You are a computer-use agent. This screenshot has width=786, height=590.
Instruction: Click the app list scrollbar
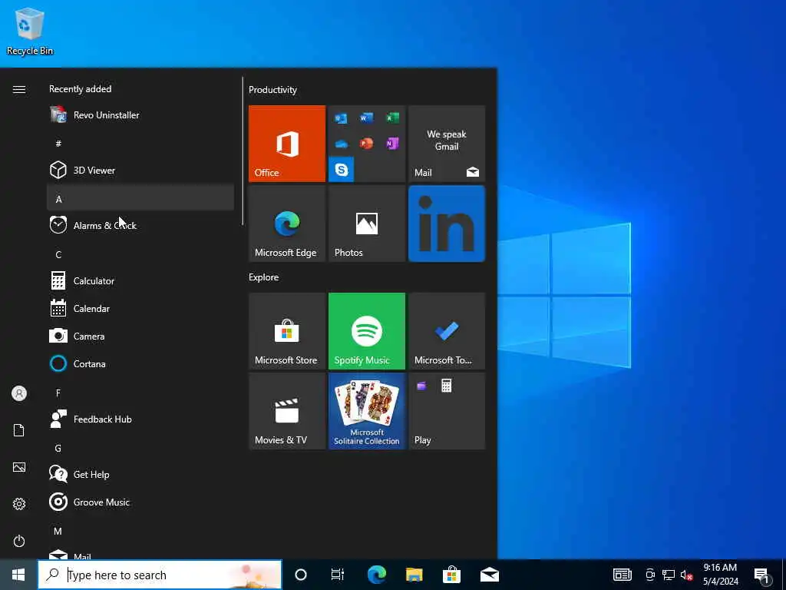coord(243,151)
